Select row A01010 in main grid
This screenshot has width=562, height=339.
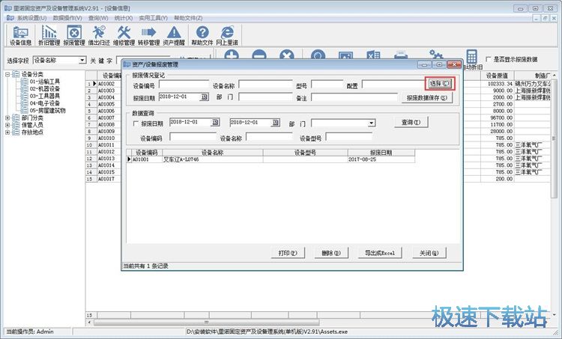pos(106,138)
